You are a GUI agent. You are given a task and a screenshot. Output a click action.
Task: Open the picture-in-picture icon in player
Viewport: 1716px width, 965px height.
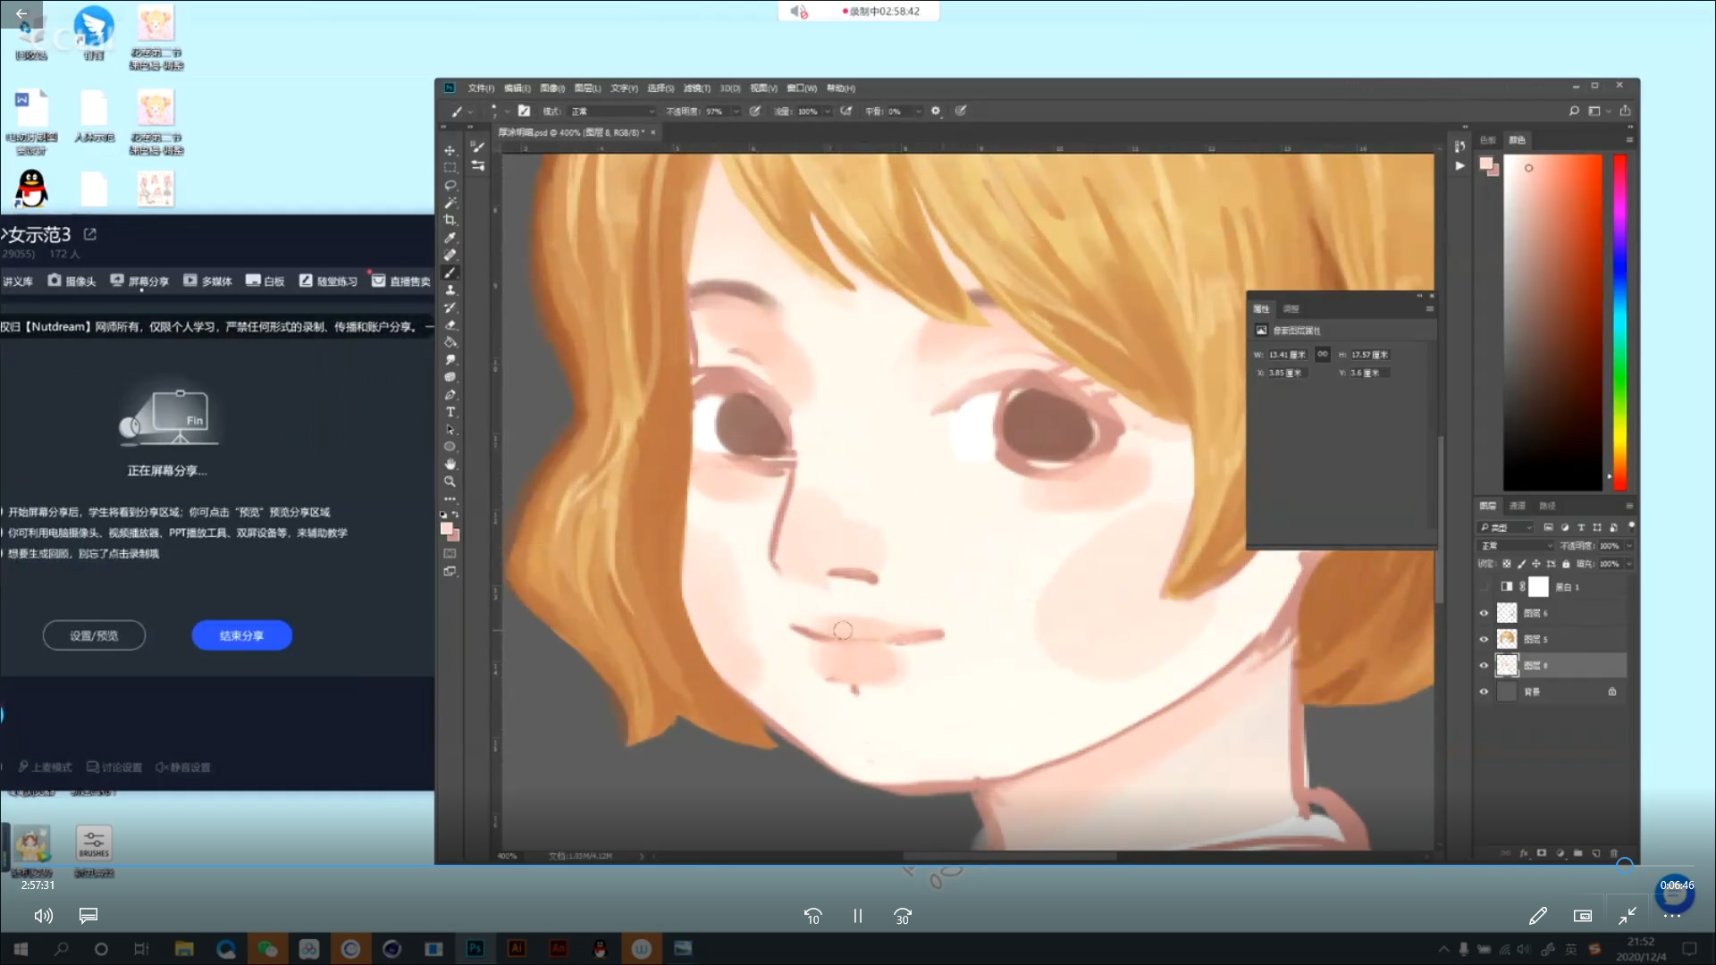[x=1583, y=916]
